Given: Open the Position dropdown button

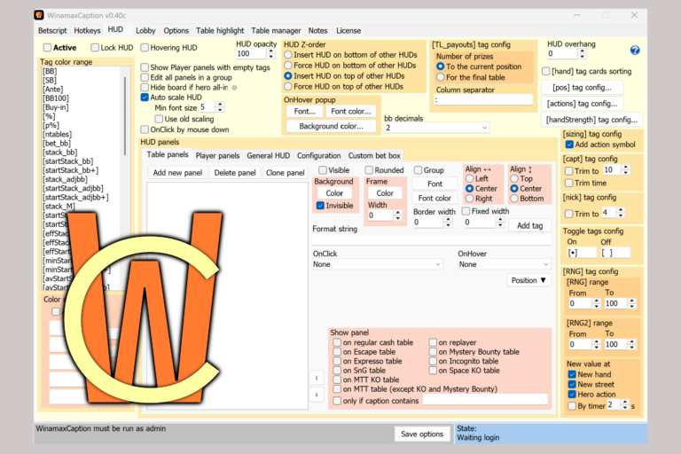Looking at the screenshot, I should (x=528, y=280).
